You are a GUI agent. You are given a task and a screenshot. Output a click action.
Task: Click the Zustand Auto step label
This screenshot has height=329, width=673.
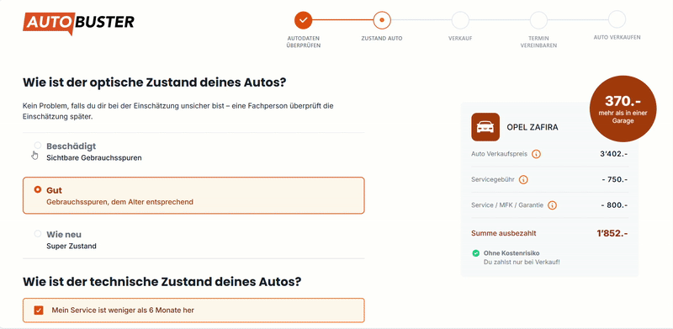click(x=382, y=38)
